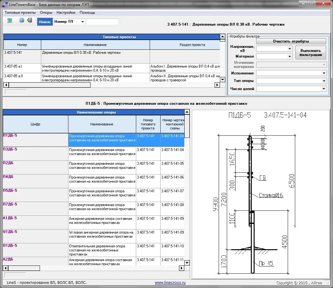
Task: Open the www.linecross.ru link
Action: 170,282
